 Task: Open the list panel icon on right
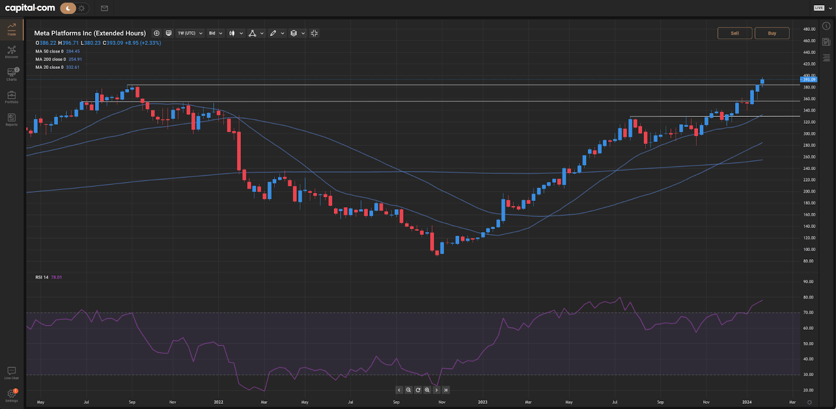click(x=826, y=58)
